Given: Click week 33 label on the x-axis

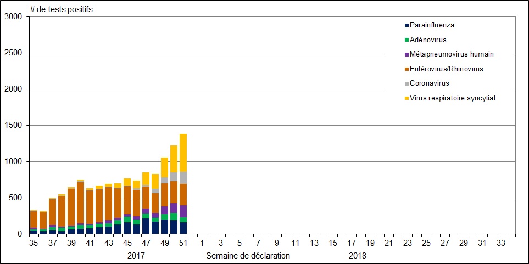Looking at the screenshot, I should coord(501,243).
